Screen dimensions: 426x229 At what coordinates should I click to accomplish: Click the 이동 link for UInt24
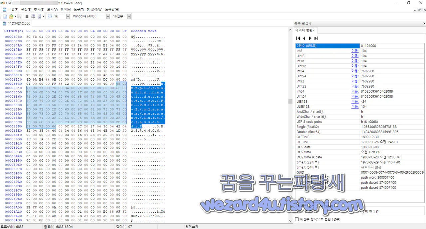(355, 76)
